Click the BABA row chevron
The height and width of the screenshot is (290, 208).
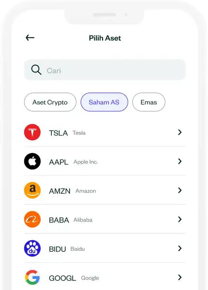[x=179, y=219]
